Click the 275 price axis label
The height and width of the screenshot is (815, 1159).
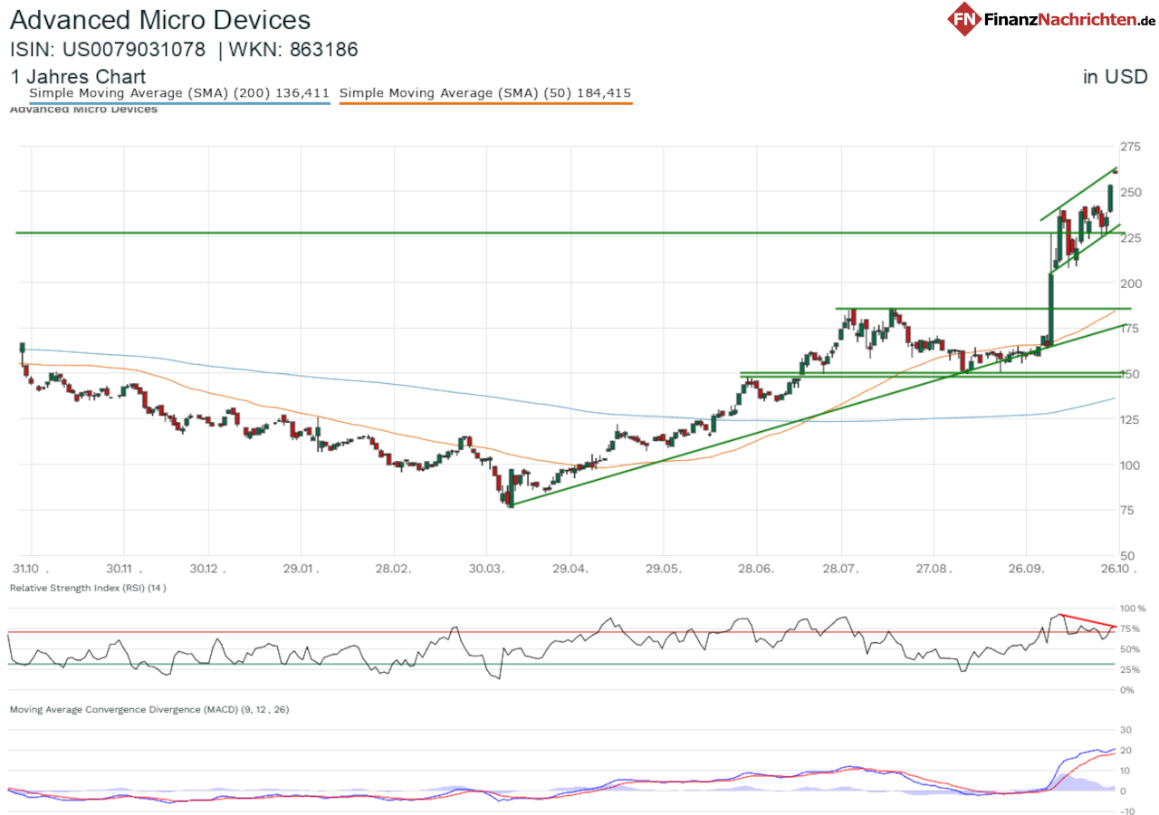click(x=1130, y=147)
